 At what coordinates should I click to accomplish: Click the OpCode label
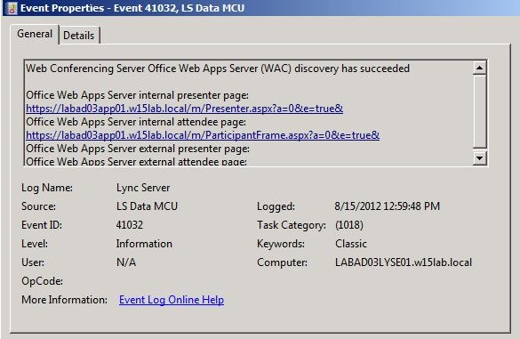click(x=42, y=281)
